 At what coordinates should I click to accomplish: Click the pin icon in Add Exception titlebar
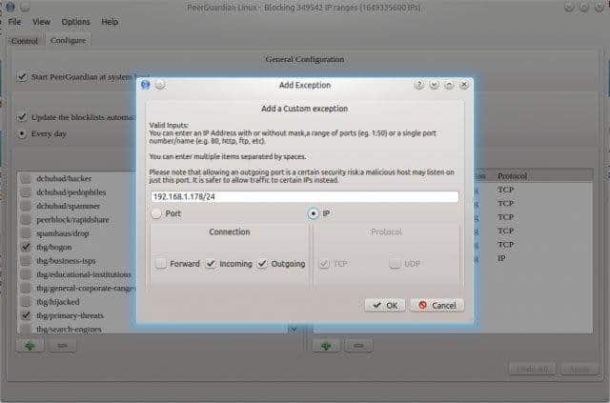pos(160,85)
